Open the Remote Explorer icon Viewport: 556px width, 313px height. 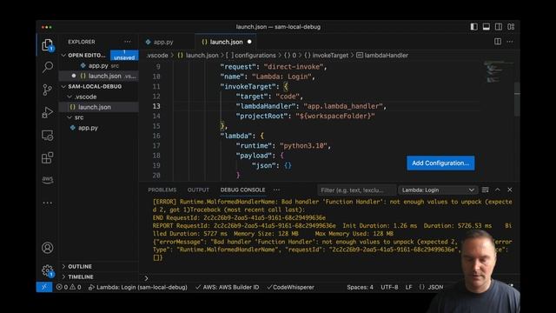47,136
